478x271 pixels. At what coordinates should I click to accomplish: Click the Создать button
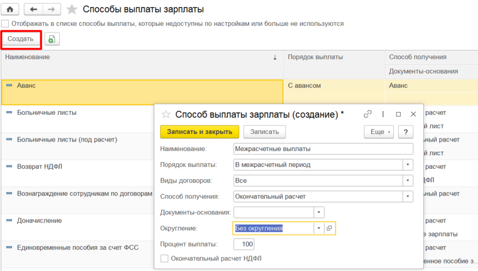[20, 39]
